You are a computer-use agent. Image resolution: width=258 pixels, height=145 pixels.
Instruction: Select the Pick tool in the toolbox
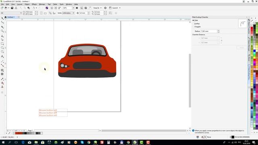(2, 18)
